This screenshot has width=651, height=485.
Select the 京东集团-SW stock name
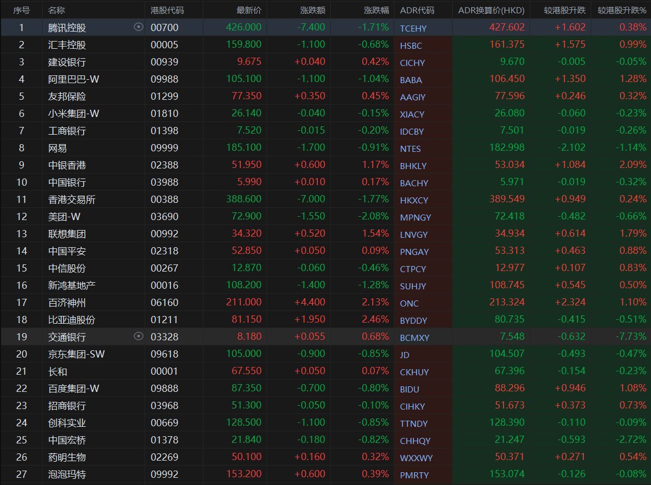[x=76, y=354]
